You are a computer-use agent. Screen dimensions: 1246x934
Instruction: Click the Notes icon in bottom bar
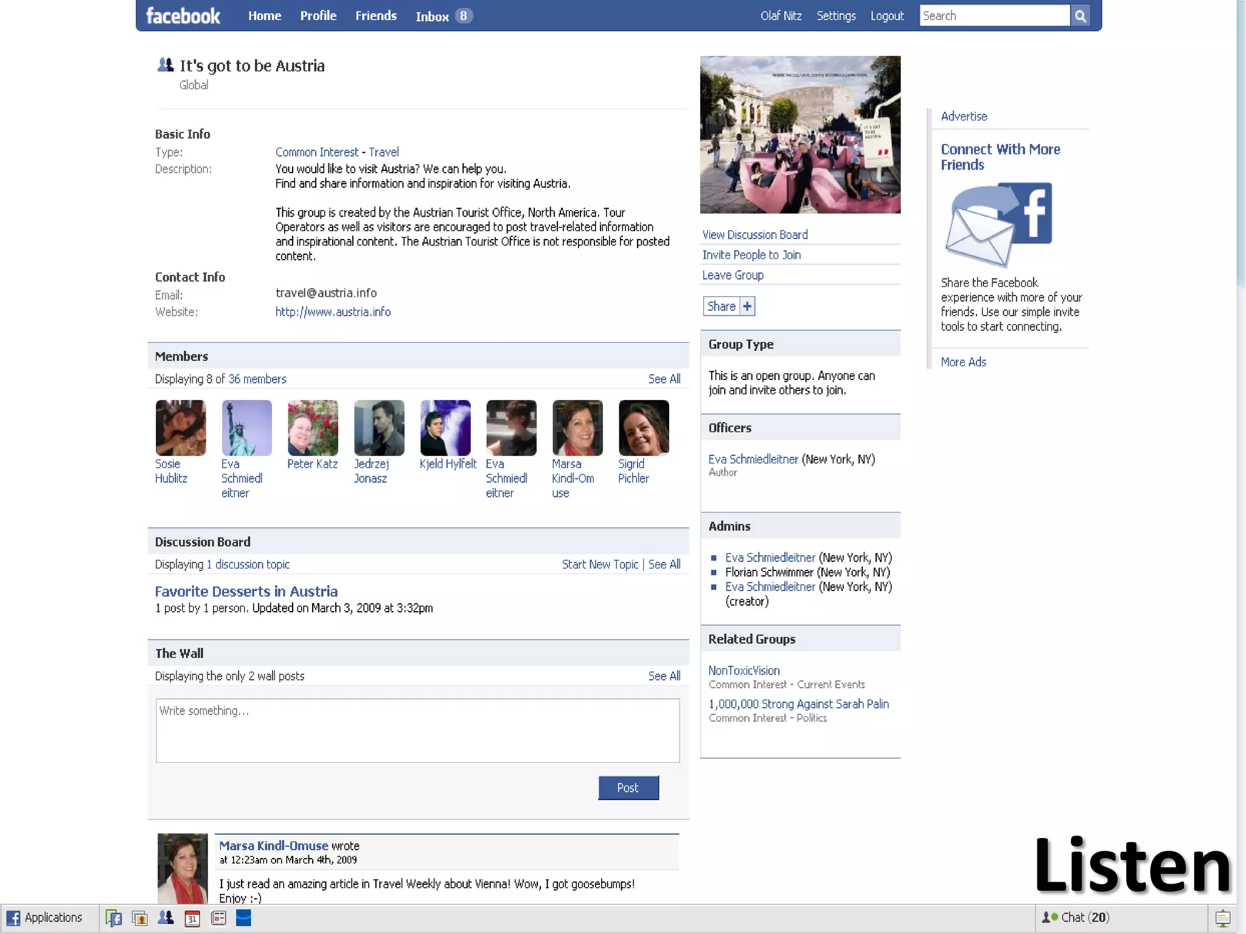pyautogui.click(x=218, y=918)
